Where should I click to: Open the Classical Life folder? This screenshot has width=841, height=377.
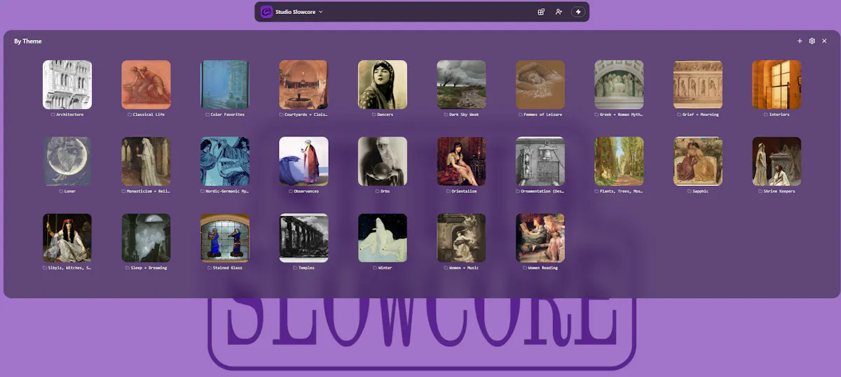pyautogui.click(x=146, y=84)
